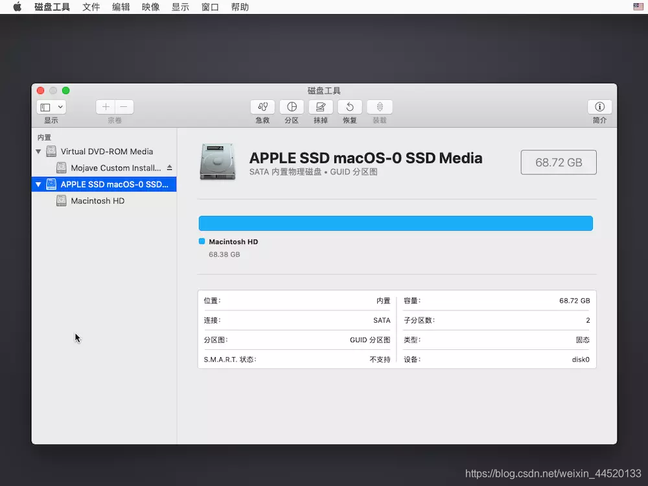The width and height of the screenshot is (648, 486).
Task: Open the 编辑 menu
Action: (x=121, y=7)
